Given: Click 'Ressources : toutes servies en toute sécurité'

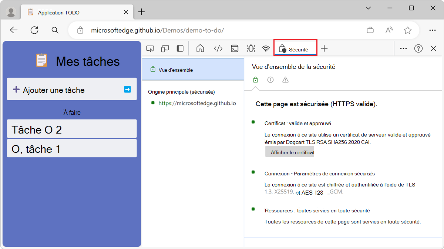Looking at the screenshot, I should click(317, 211).
